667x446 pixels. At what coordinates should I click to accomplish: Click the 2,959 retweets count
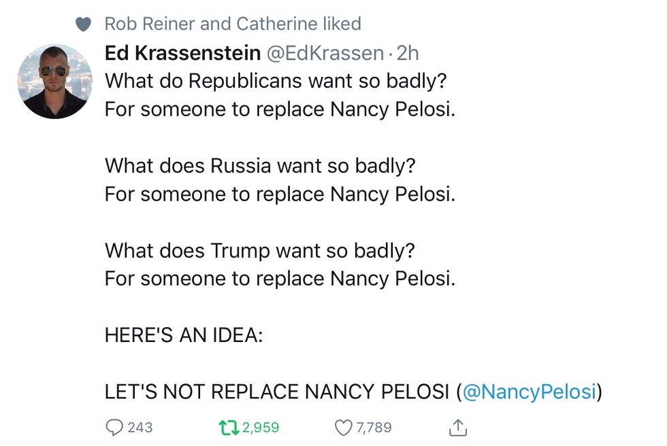click(261, 427)
